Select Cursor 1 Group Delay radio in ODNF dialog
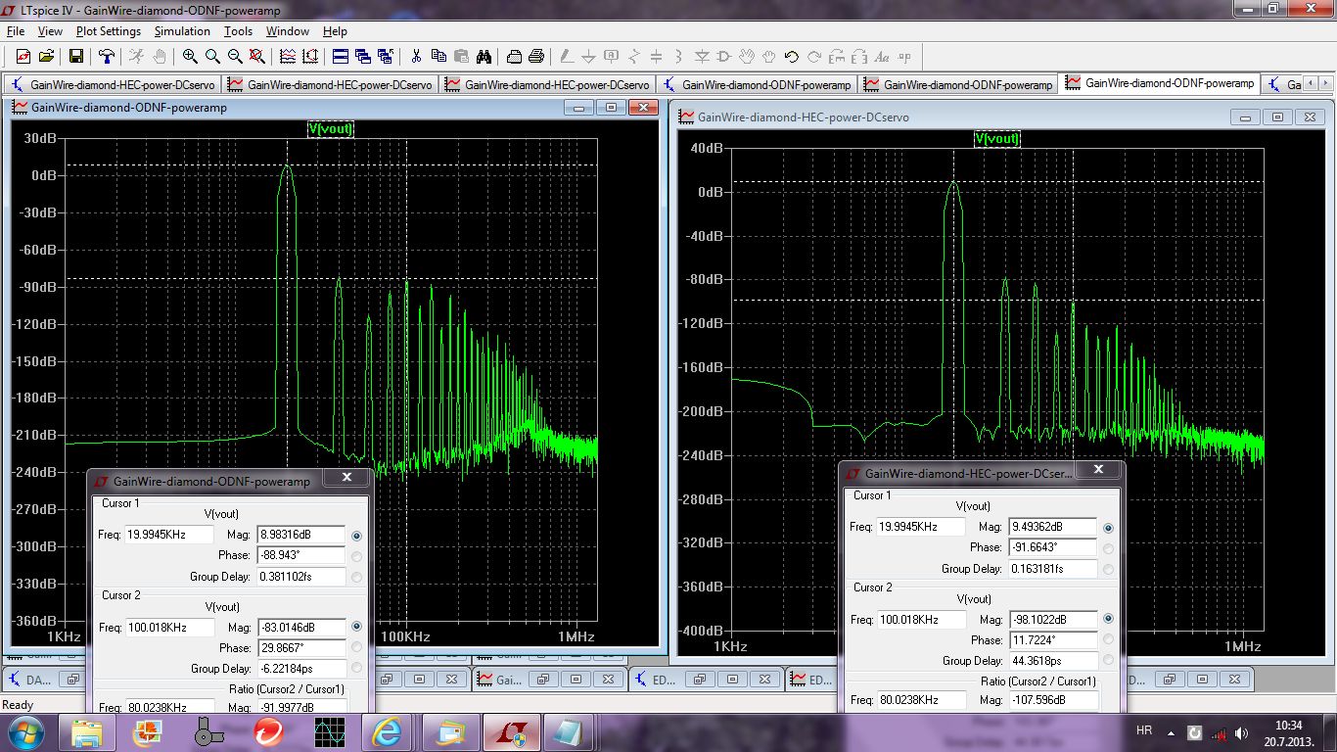1337x752 pixels. (356, 578)
